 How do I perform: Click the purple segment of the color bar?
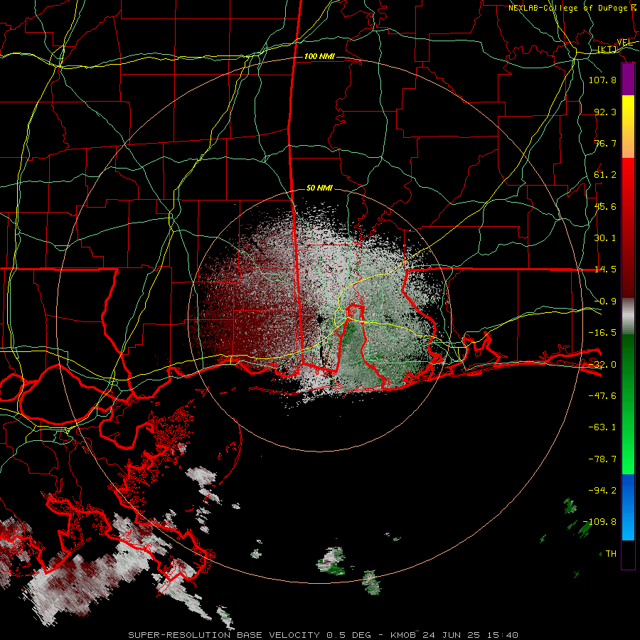(628, 80)
